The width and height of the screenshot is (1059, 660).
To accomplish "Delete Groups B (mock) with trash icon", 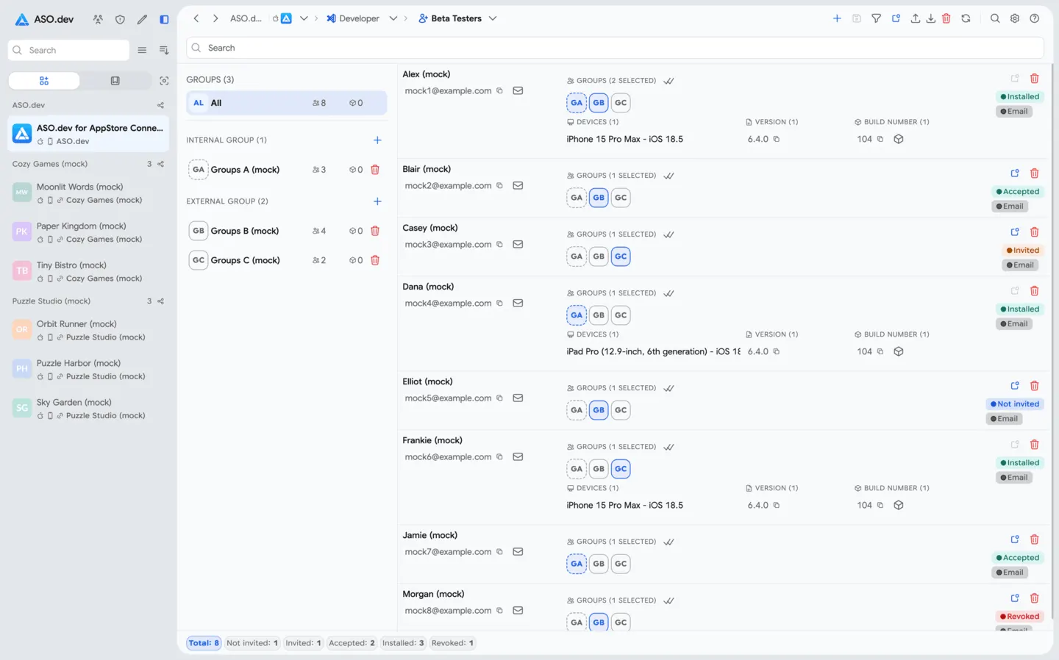I will (375, 231).
